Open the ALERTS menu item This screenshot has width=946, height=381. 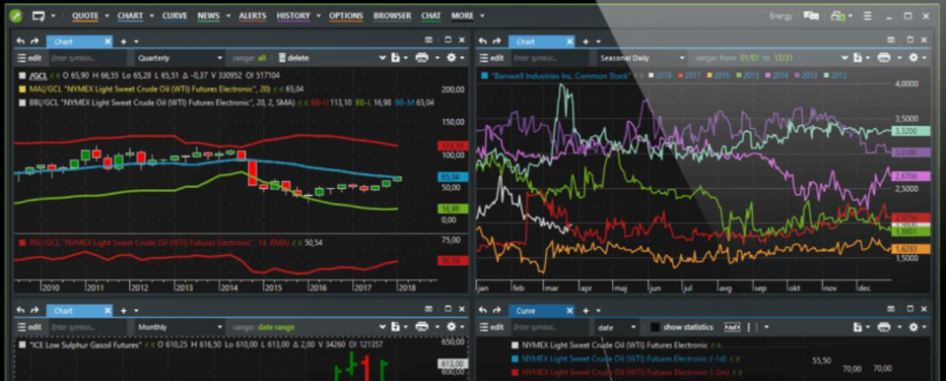click(x=252, y=16)
